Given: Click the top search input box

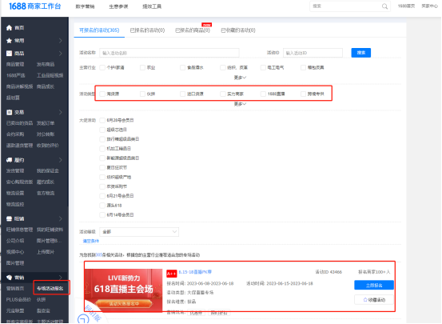Looking at the screenshot, I should coord(350,6).
